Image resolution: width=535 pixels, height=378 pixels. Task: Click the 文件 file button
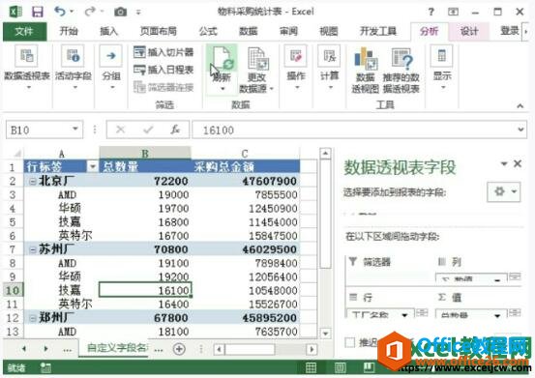(24, 31)
